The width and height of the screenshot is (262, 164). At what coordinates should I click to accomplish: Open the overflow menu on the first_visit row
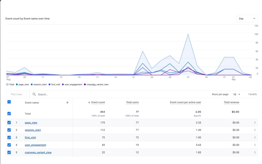[x=254, y=138]
